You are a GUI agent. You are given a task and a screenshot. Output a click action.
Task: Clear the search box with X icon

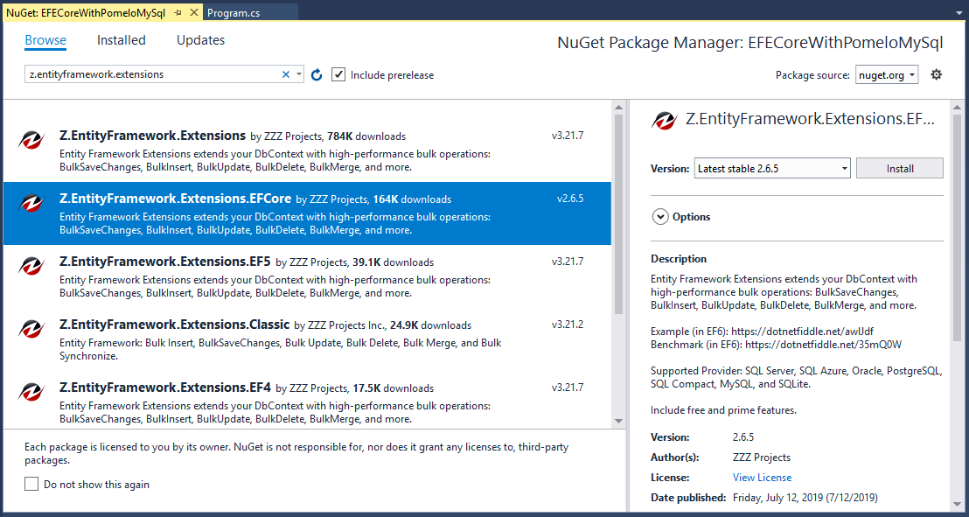[285, 74]
